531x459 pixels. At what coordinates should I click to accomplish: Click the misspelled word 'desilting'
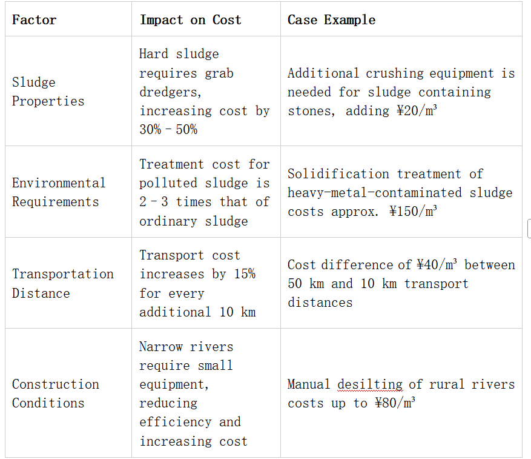(x=370, y=384)
